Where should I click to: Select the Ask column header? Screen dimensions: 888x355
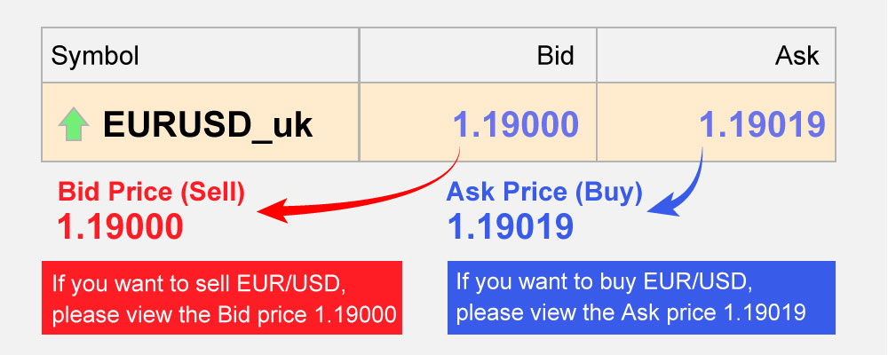point(797,56)
